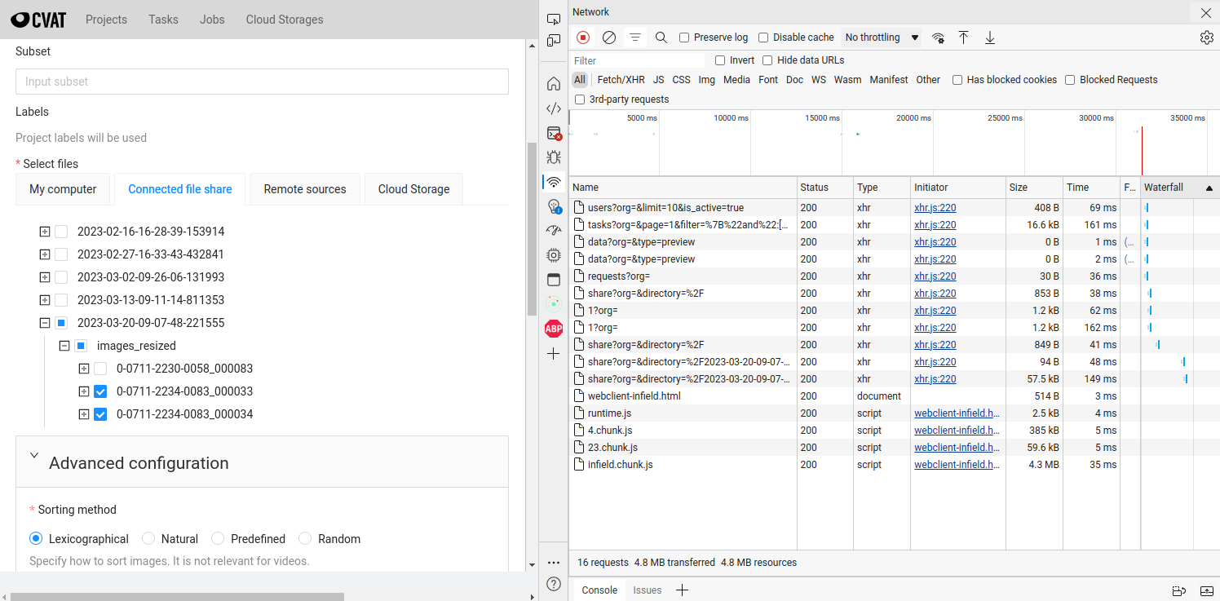Viewport: 1220px width, 601px height.
Task: Open the xhr.js:220 initiator link
Action: (935, 207)
